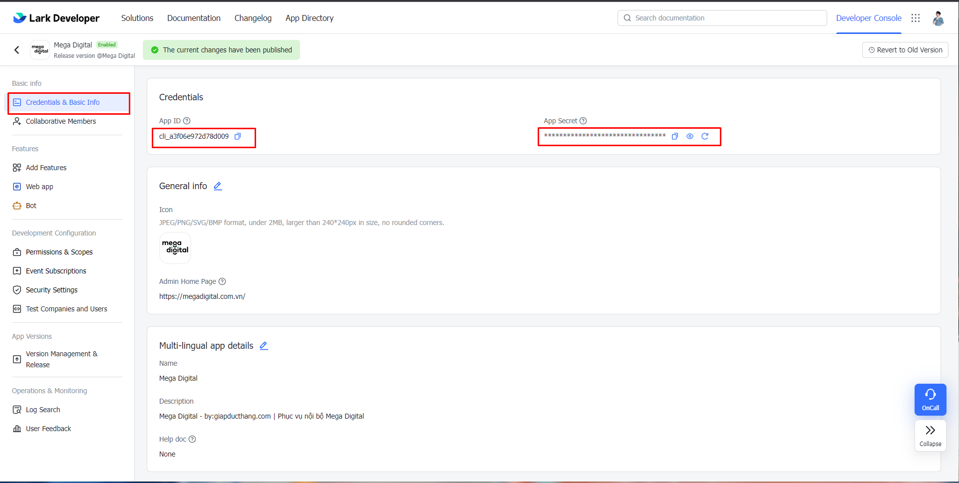Refresh the App Secret with the reset icon
Image resolution: width=959 pixels, height=483 pixels.
click(705, 136)
